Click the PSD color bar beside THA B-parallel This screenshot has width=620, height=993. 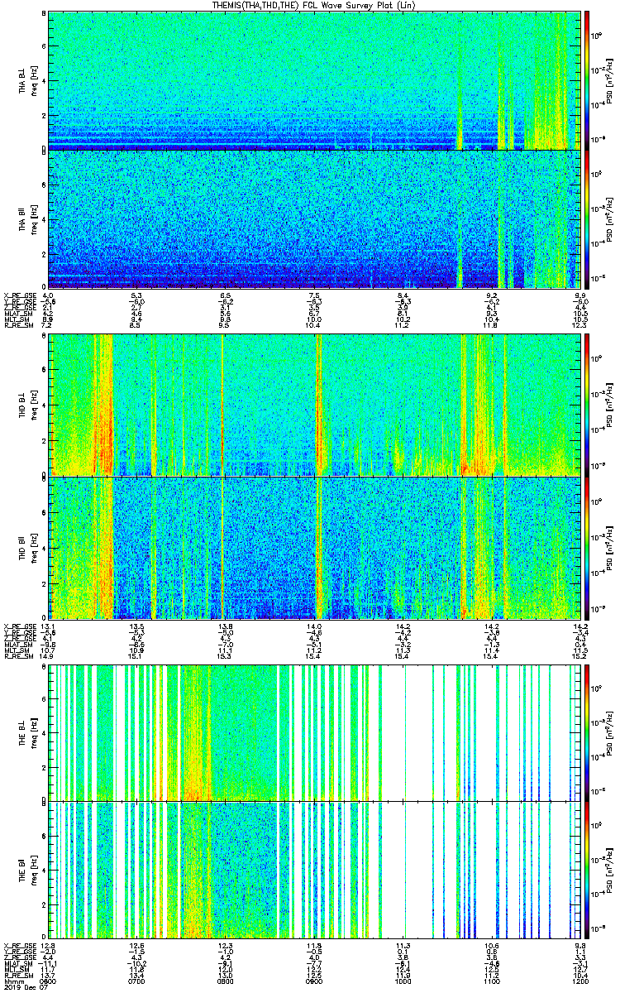click(588, 219)
